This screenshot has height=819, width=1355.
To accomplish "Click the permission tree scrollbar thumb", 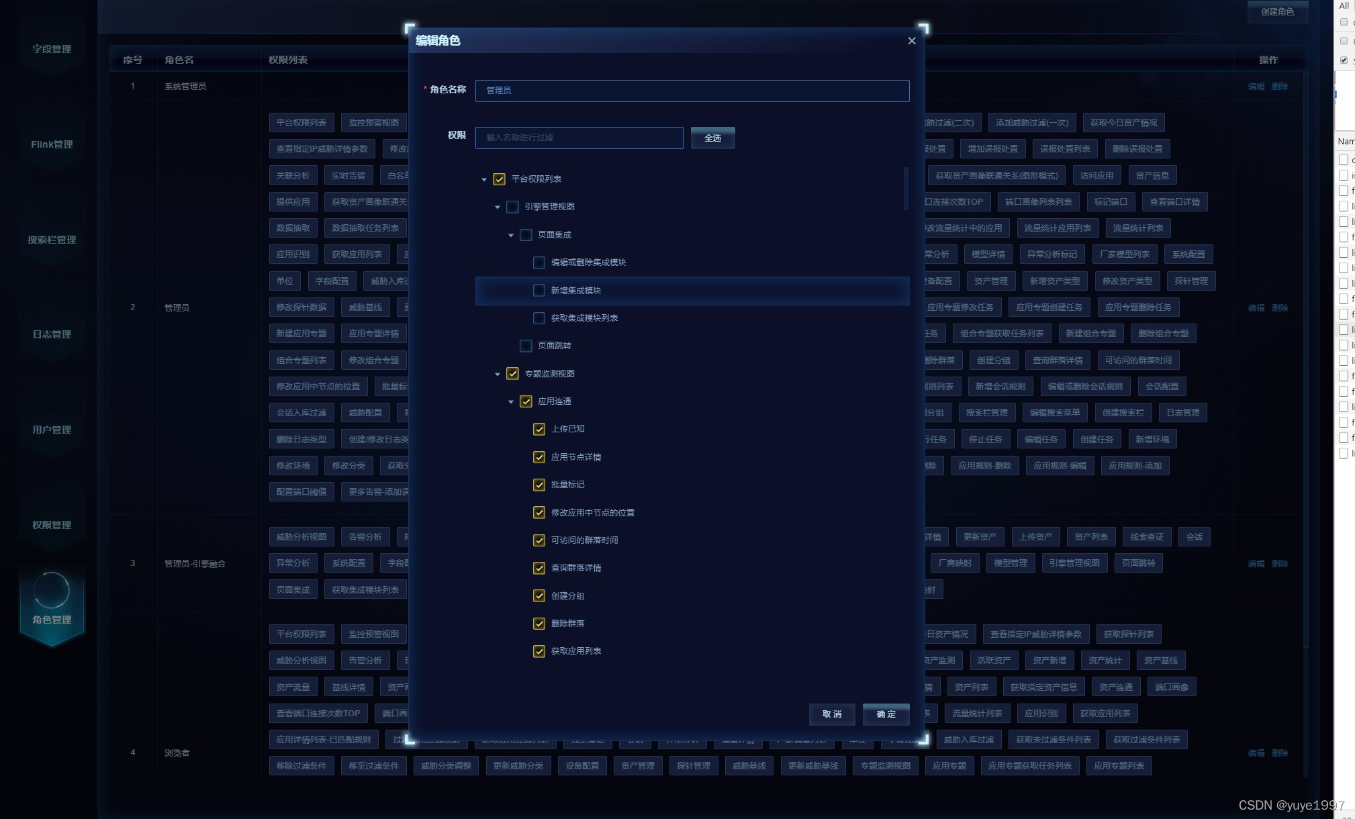I will [x=906, y=189].
